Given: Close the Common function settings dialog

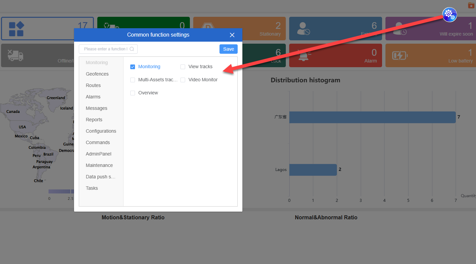Looking at the screenshot, I should [232, 35].
